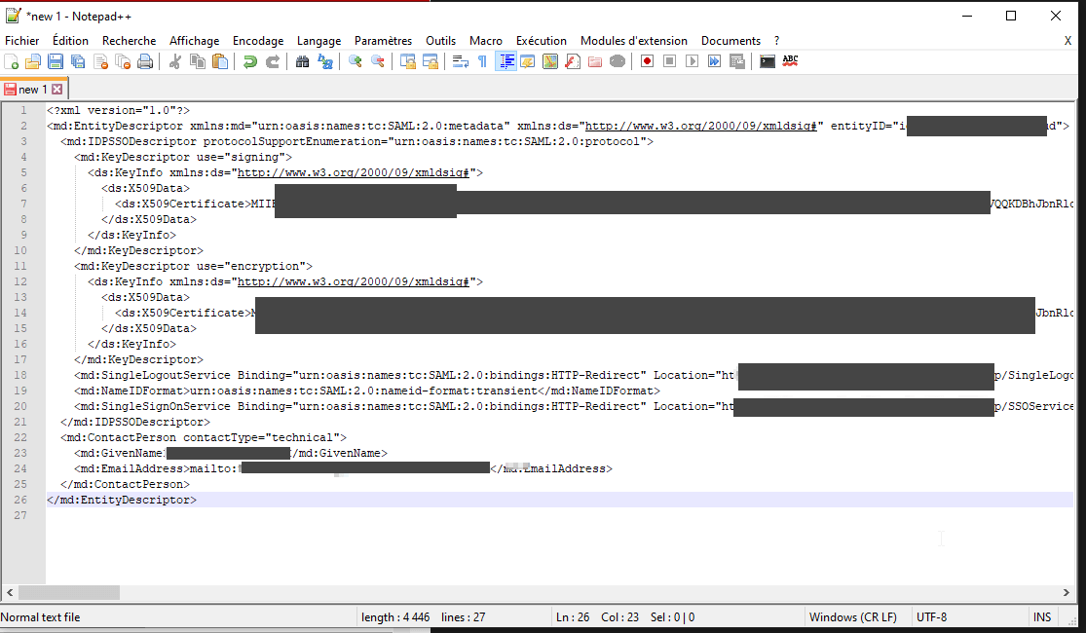Open the Replace dialog icon
This screenshot has height=633, width=1086.
325,61
